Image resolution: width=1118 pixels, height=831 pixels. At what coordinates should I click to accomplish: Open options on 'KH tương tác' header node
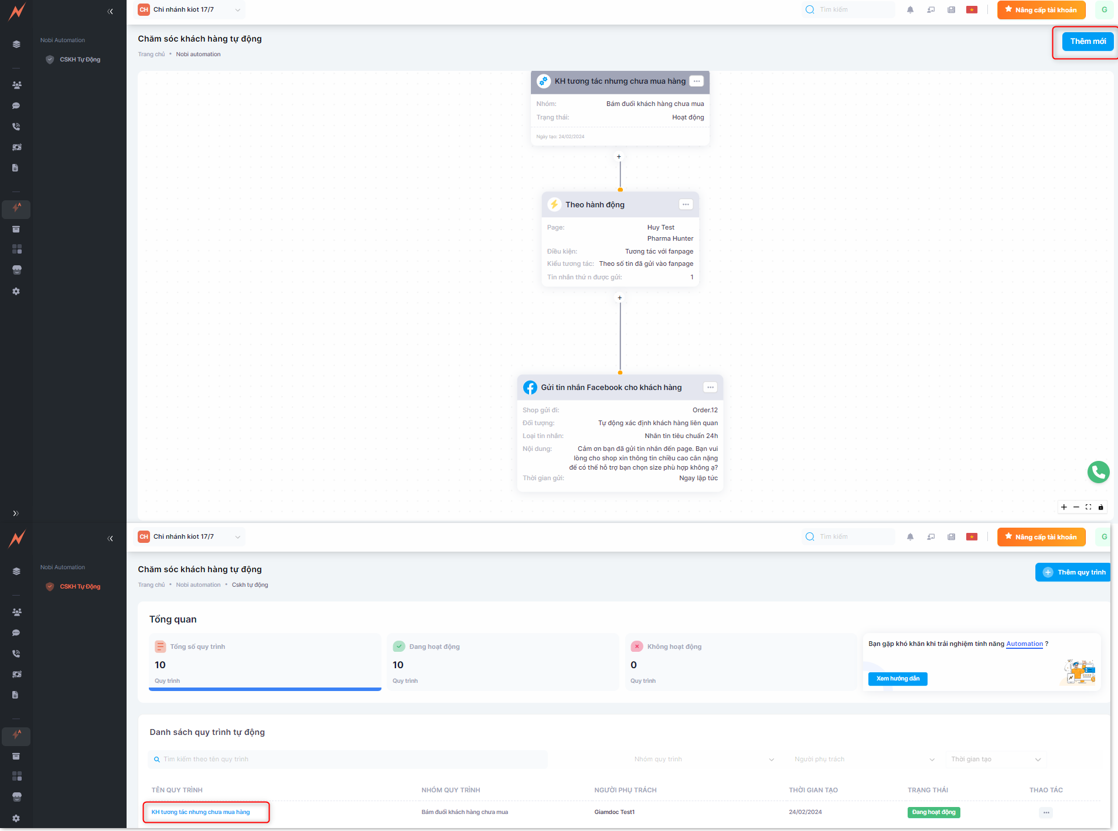[x=696, y=81]
